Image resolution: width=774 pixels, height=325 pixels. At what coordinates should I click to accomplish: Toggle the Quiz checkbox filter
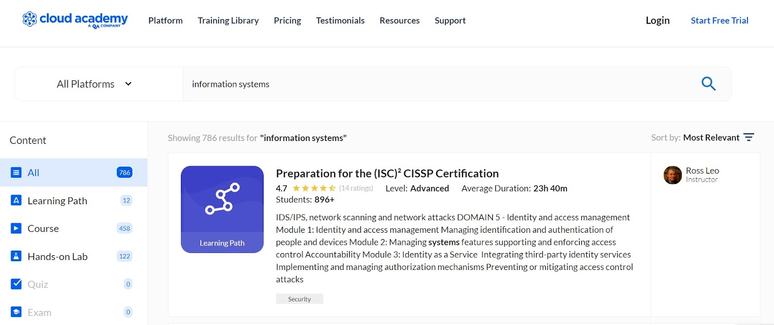tap(16, 284)
